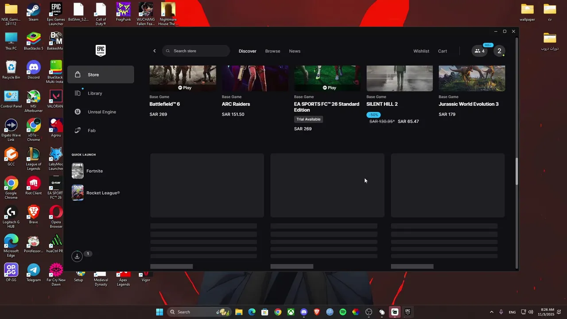567x319 pixels.
Task: Open EA SPORTS FC 26 Standard Edition
Action: click(x=327, y=107)
